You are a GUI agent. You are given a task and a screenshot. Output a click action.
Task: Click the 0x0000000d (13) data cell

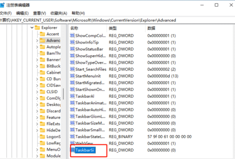[163, 76]
